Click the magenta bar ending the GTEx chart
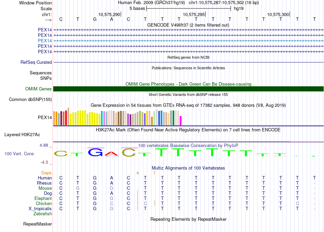 tap(180, 120)
